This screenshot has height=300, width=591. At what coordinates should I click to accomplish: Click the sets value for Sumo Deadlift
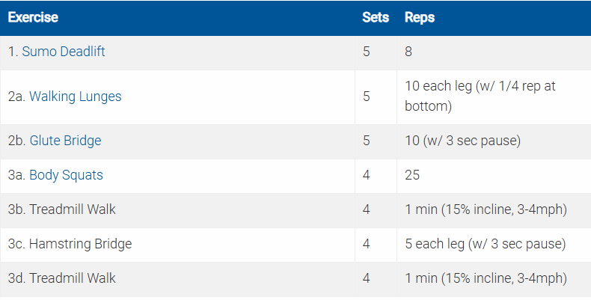point(366,52)
